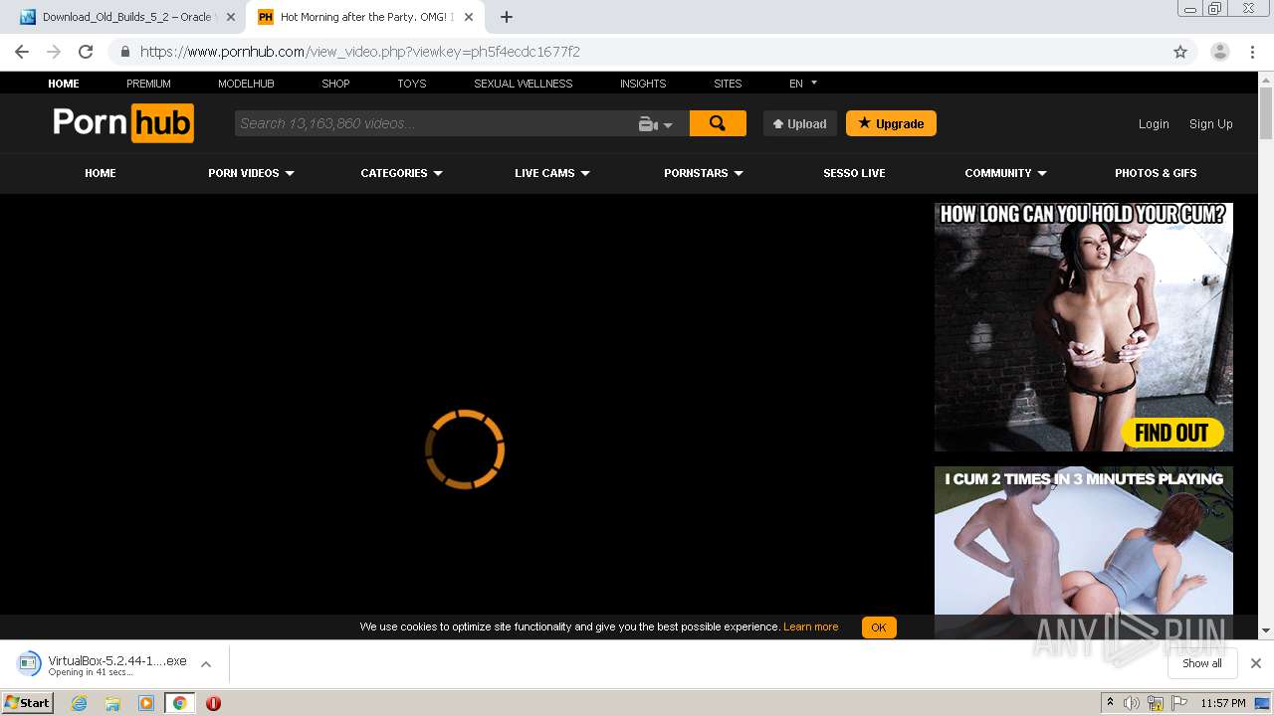This screenshot has width=1274, height=716.
Task: Click the orange magnifier search button
Action: point(718,123)
